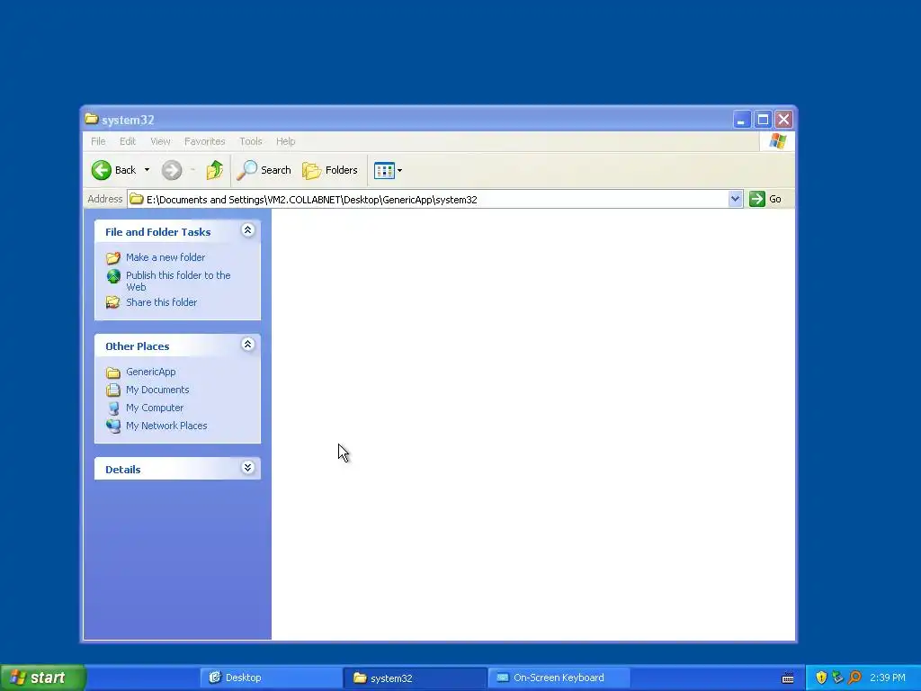Click Make a new folder
This screenshot has width=921, height=691.
point(165,257)
